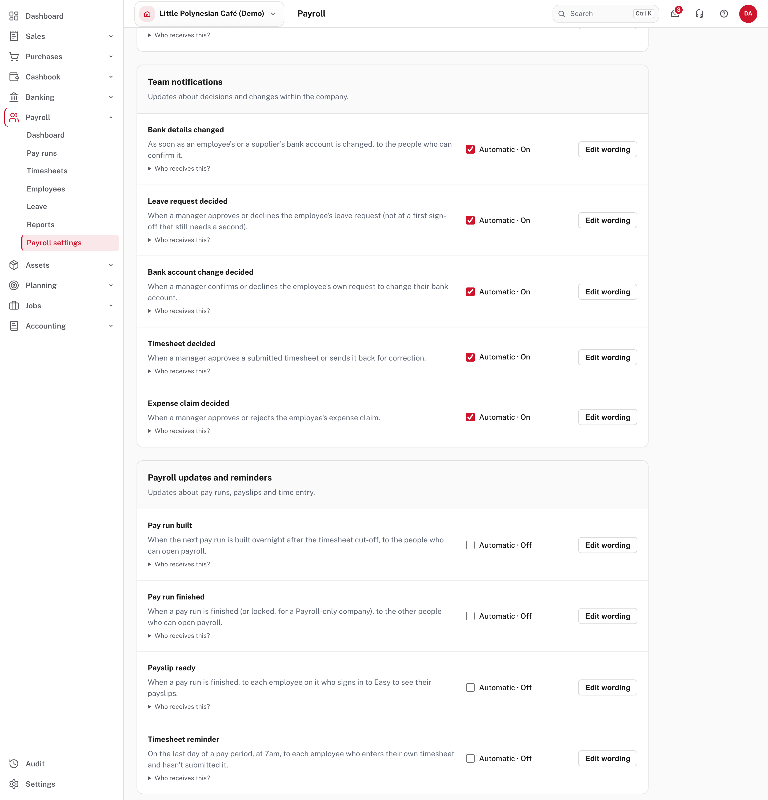Expand Who receives this under Timesheet reminder
768x800 pixels.
coord(179,778)
